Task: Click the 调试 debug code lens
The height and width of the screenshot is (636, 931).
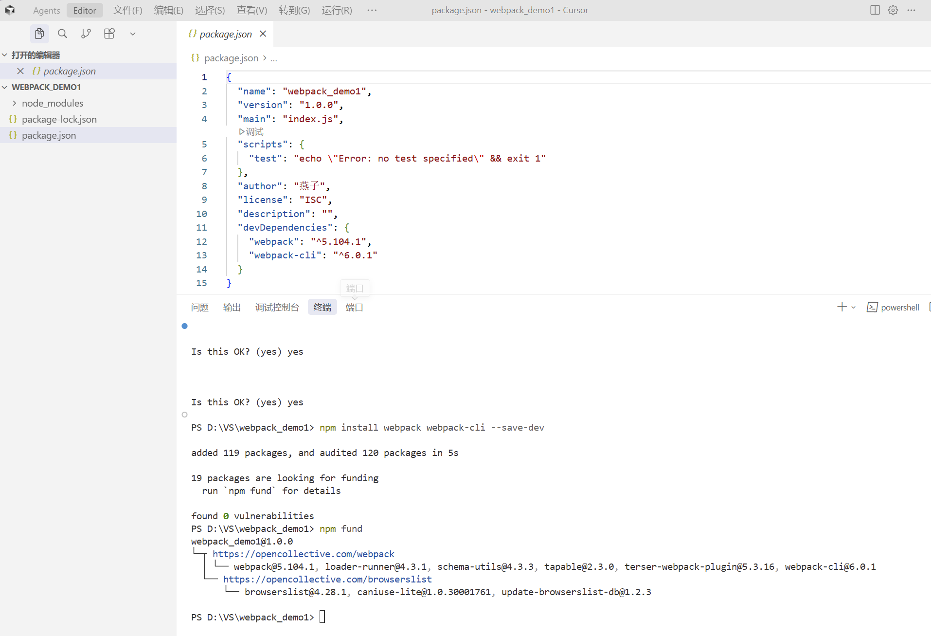Action: pyautogui.click(x=251, y=132)
